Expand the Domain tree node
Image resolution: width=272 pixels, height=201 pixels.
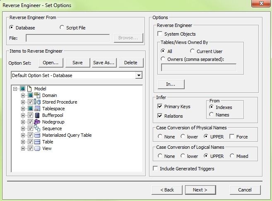click(x=23, y=95)
